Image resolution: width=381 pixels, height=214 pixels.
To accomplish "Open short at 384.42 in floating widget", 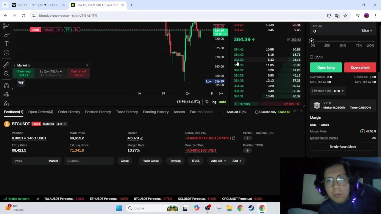I will tap(78, 73).
